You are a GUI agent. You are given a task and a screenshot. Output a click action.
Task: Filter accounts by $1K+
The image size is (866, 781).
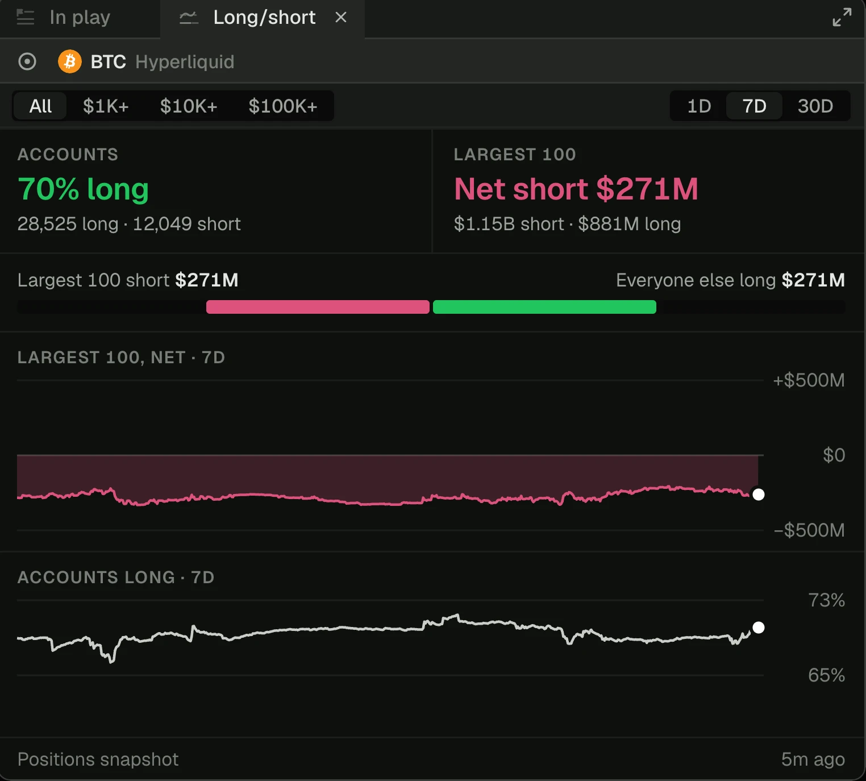point(106,106)
